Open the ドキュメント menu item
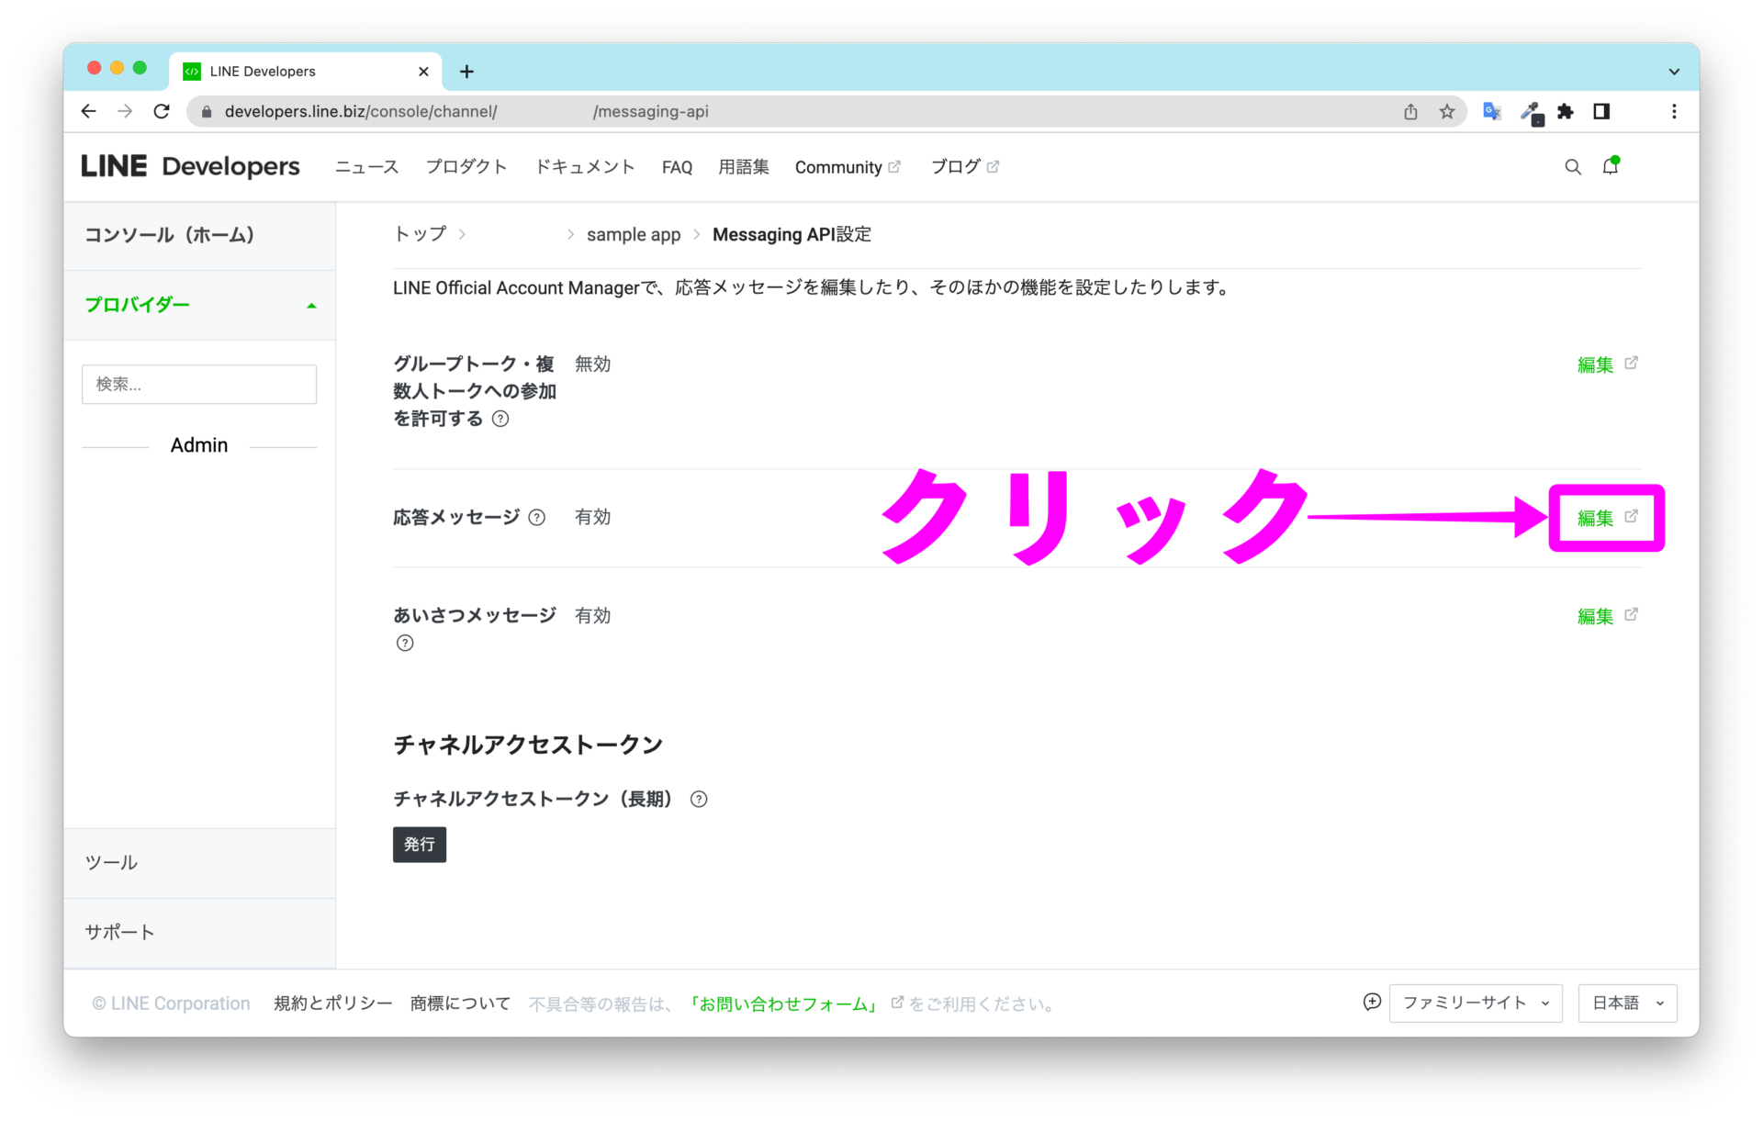1763x1121 pixels. [585, 166]
